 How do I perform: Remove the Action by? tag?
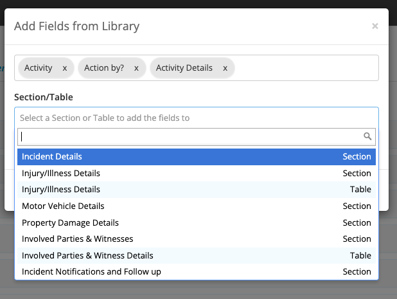(136, 68)
